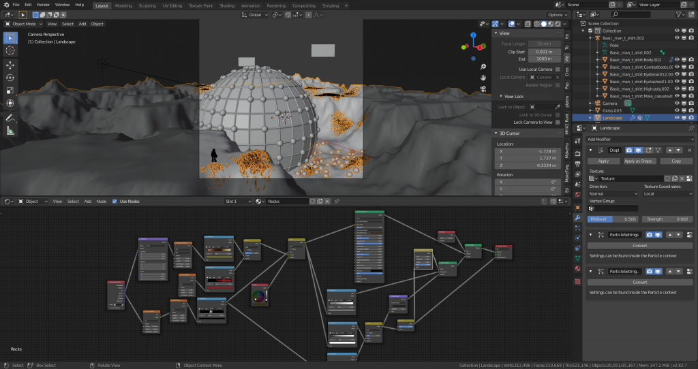698x369 pixels.
Task: Open the Add Modifier dropdown
Action: tap(638, 139)
